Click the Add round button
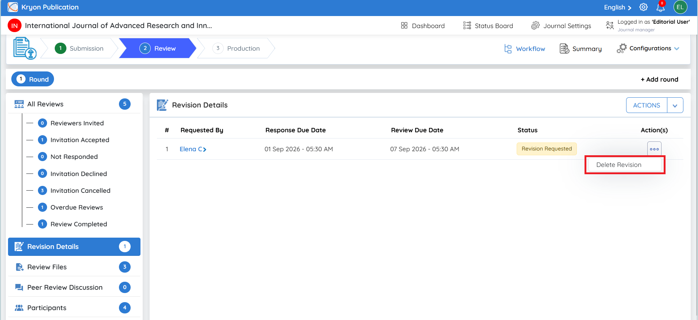The image size is (698, 320). (659, 79)
